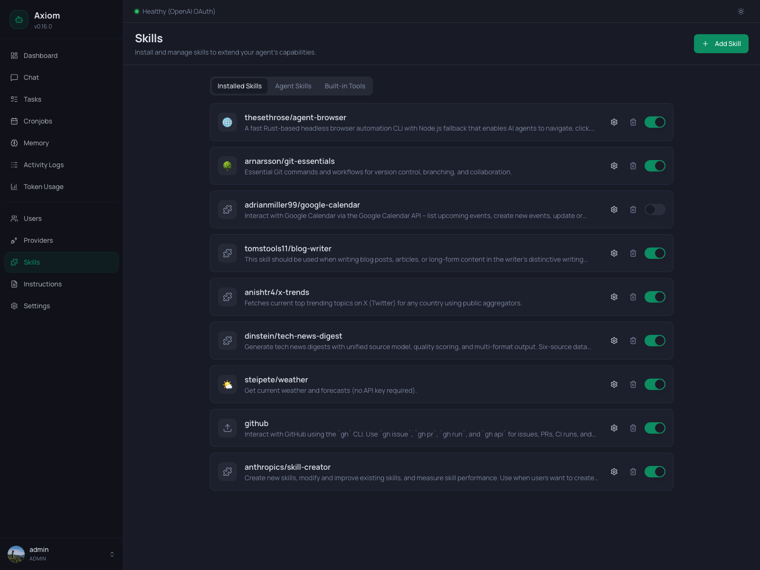
Task: Open the Chat section
Action: [31, 77]
